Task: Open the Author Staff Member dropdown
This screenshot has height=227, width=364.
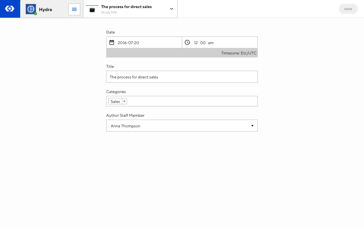Action: click(182, 126)
